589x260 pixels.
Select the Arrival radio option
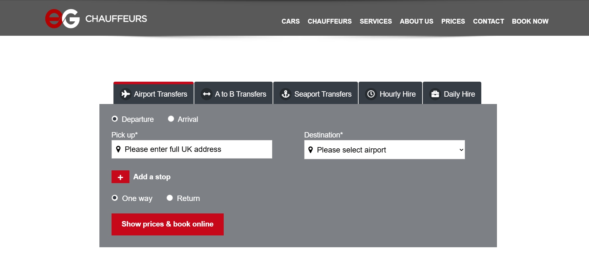click(171, 119)
